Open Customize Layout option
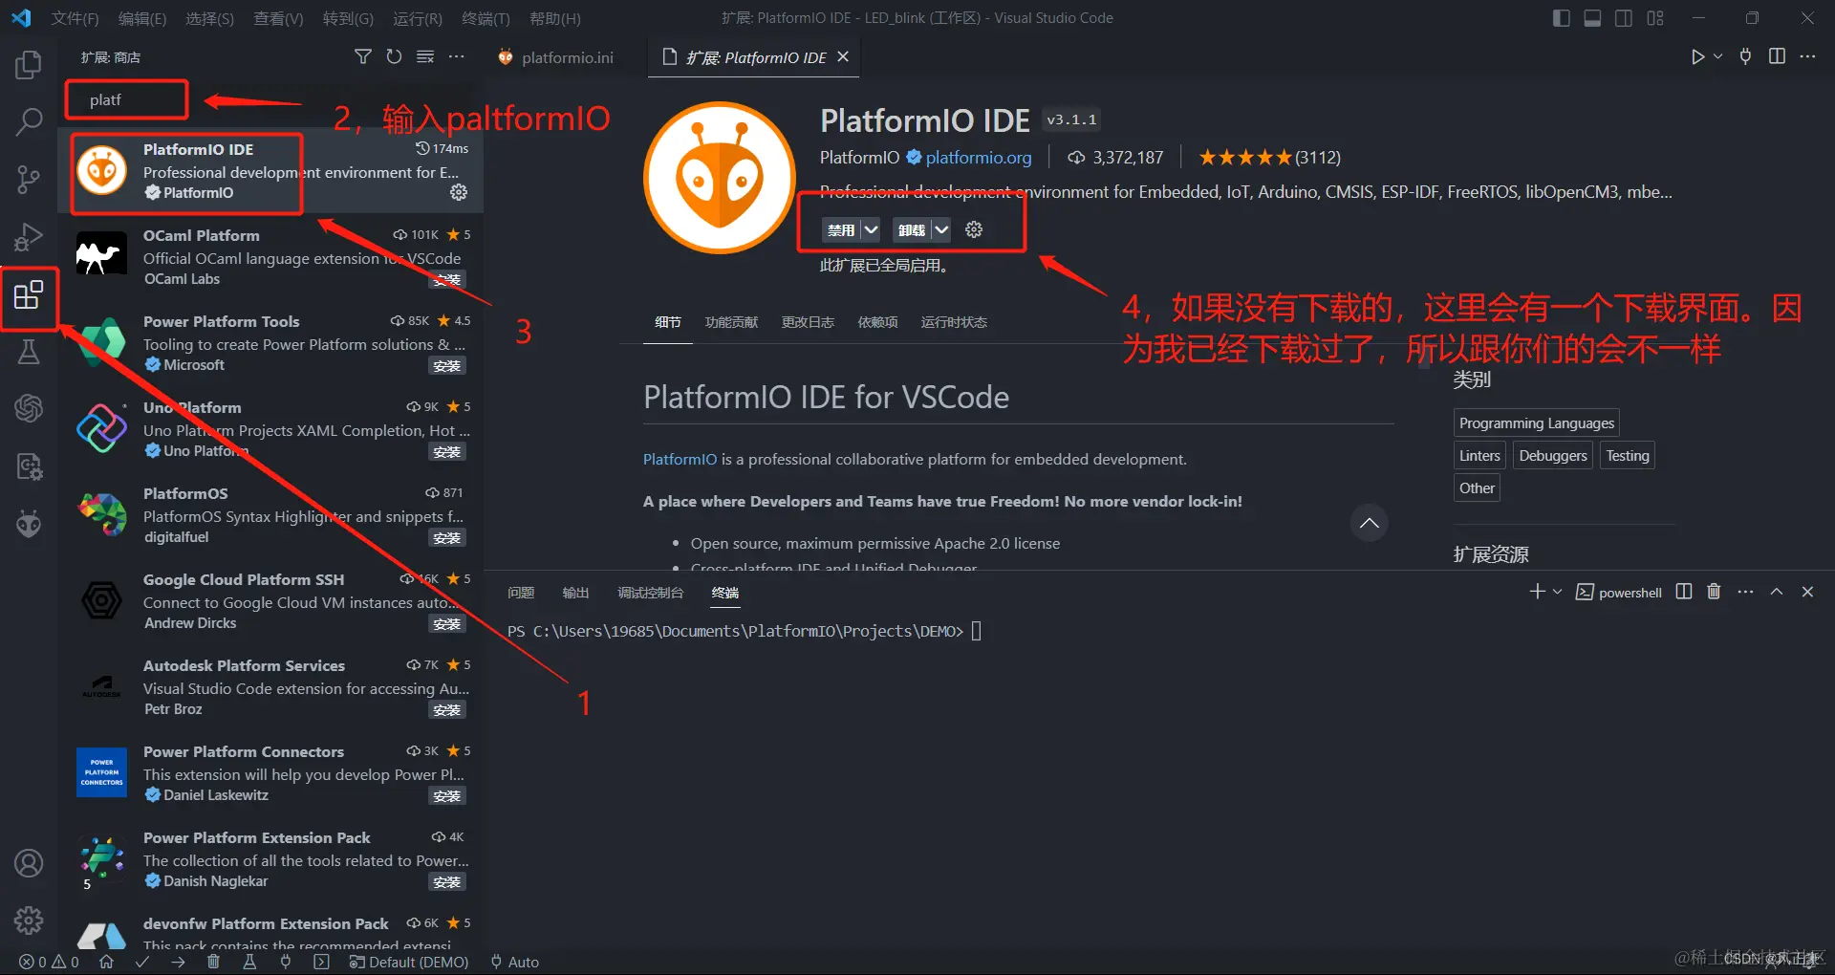The height and width of the screenshot is (975, 1835). pos(1655,18)
